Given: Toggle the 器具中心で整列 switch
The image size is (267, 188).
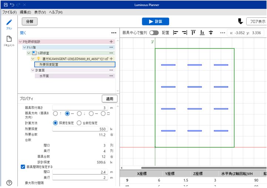Looking at the screenshot, I should click(x=154, y=33).
